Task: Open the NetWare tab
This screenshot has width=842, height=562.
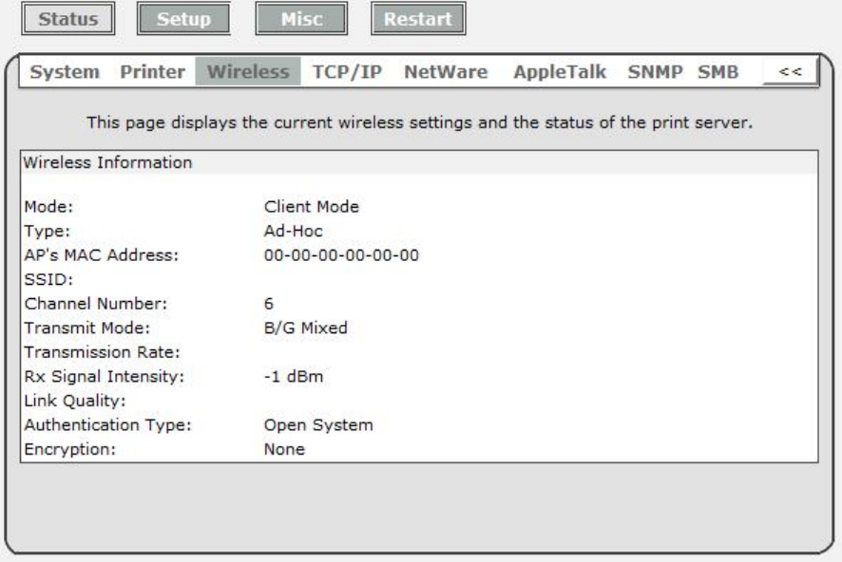Action: pyautogui.click(x=446, y=71)
